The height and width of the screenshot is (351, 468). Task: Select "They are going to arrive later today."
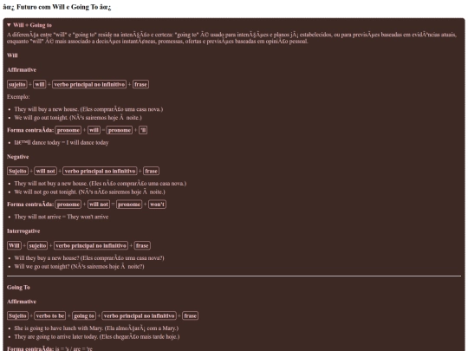coord(56,336)
